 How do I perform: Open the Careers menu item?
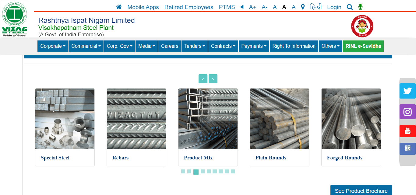(169, 46)
